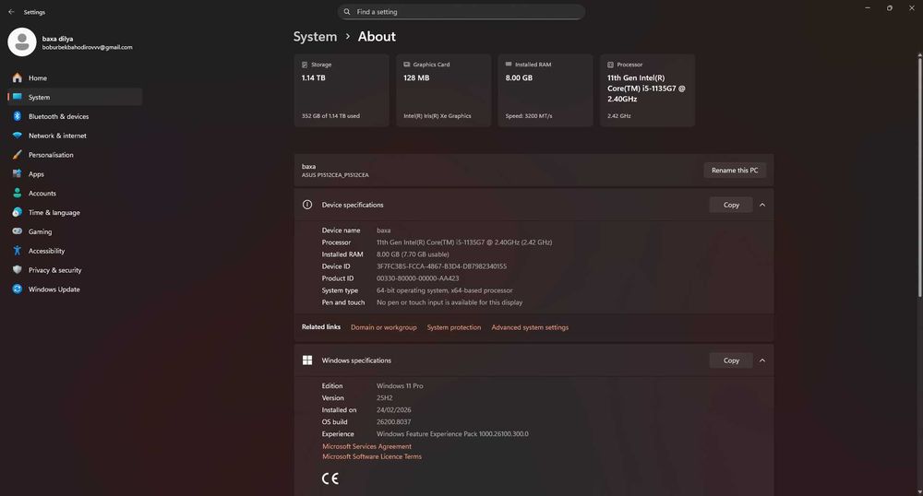Click the Device specifications info icon
923x496 pixels.
pos(307,205)
